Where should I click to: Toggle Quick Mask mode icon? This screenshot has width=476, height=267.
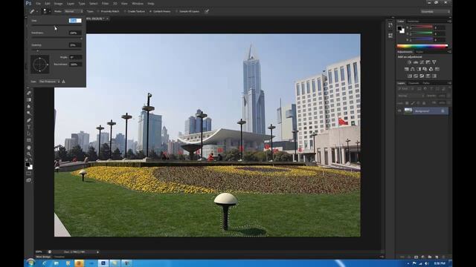tap(29, 174)
